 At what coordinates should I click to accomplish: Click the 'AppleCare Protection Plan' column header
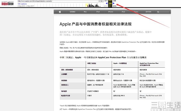click(149, 64)
